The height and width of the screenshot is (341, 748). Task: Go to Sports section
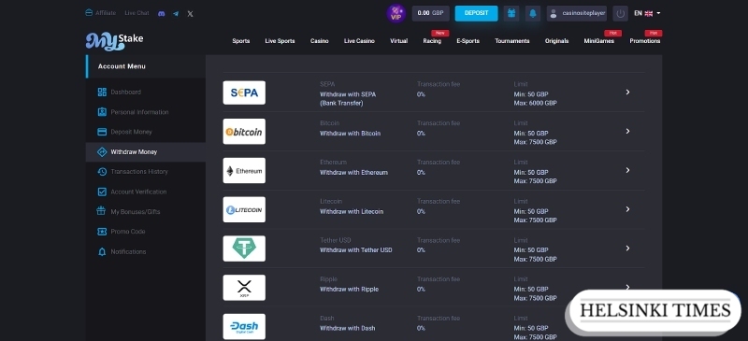[x=241, y=41]
